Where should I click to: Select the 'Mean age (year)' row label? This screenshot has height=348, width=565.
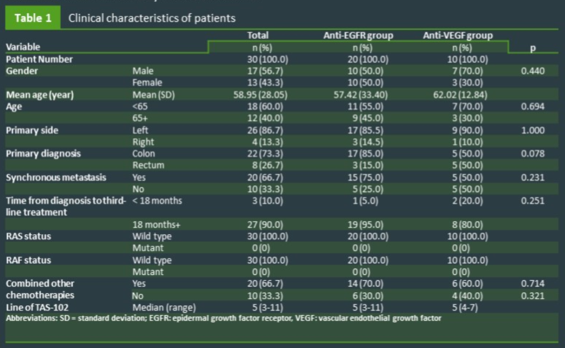point(40,95)
